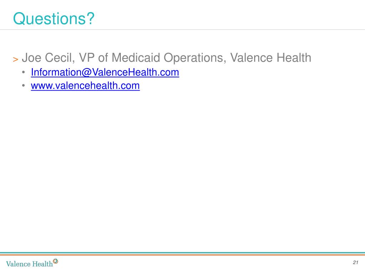Screen dimensions: 365x274
Task: Click the teal footer divider line
Action: pos(182,253)
